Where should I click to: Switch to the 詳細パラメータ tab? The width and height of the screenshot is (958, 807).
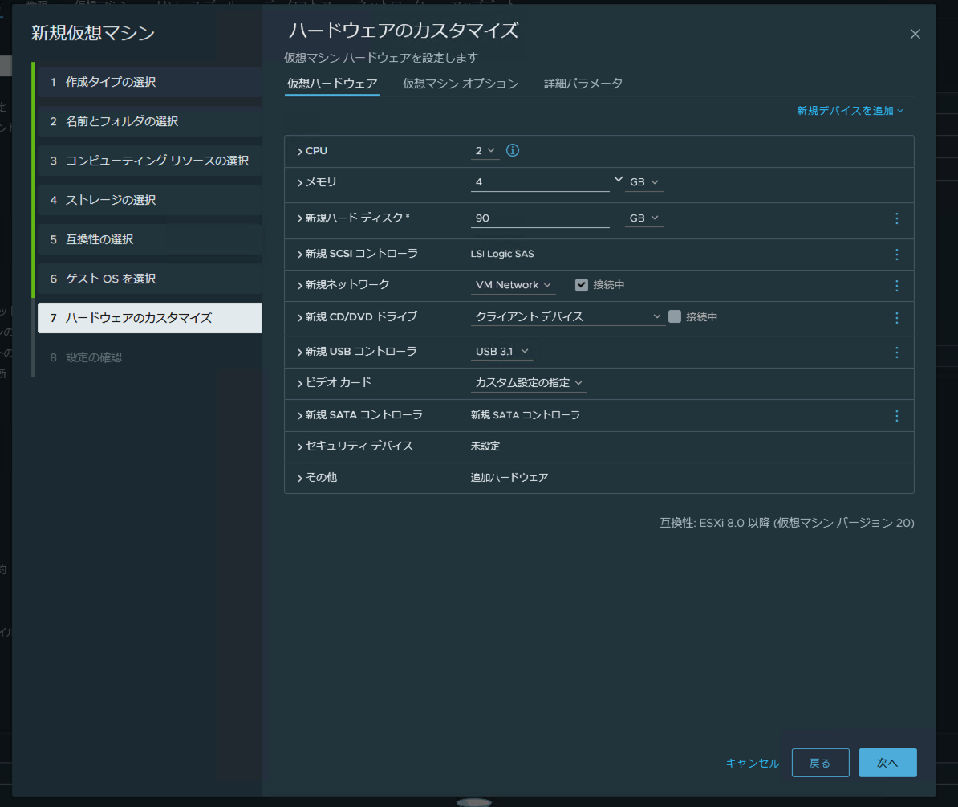tap(583, 83)
